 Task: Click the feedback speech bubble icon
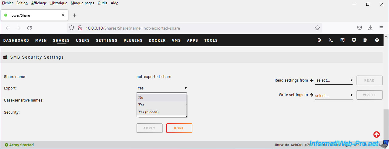[x=343, y=40]
